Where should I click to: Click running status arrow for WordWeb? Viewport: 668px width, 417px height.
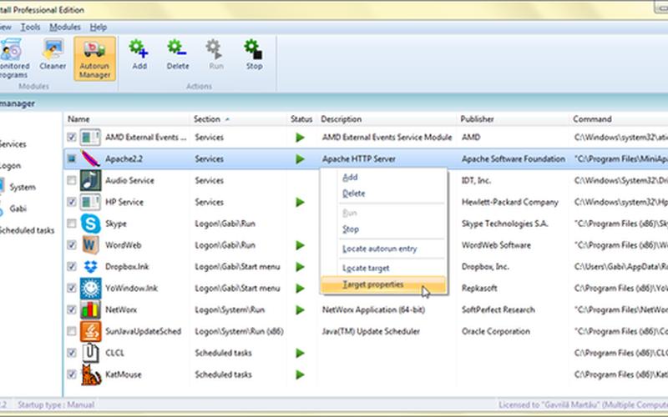[x=301, y=245]
